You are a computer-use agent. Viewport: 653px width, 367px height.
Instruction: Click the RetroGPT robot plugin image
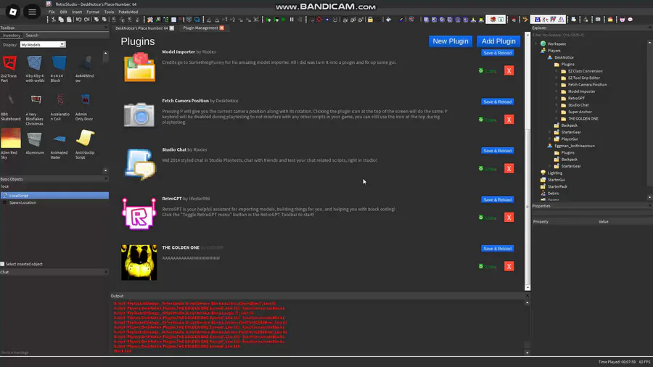coord(139,213)
